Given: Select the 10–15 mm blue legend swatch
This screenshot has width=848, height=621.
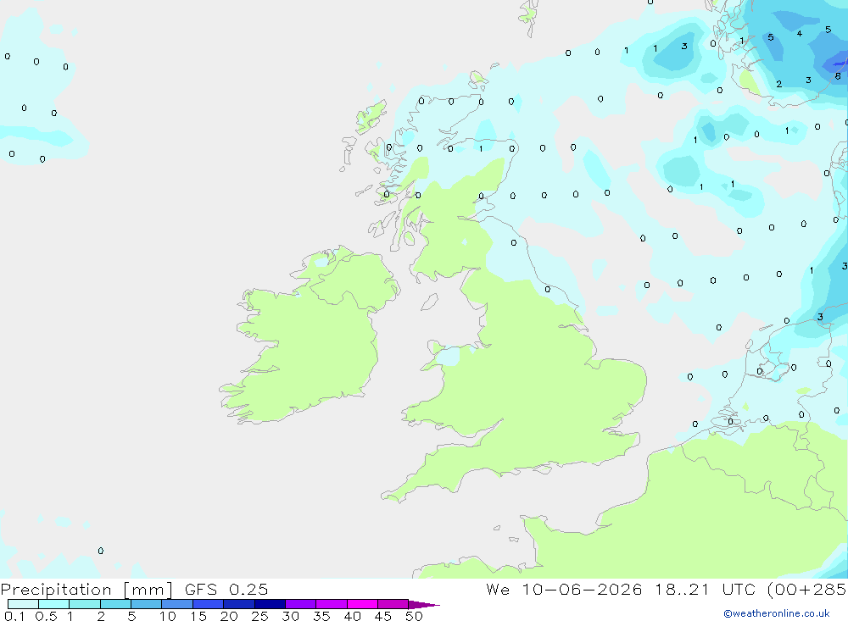Looking at the screenshot, I should coord(177,604).
